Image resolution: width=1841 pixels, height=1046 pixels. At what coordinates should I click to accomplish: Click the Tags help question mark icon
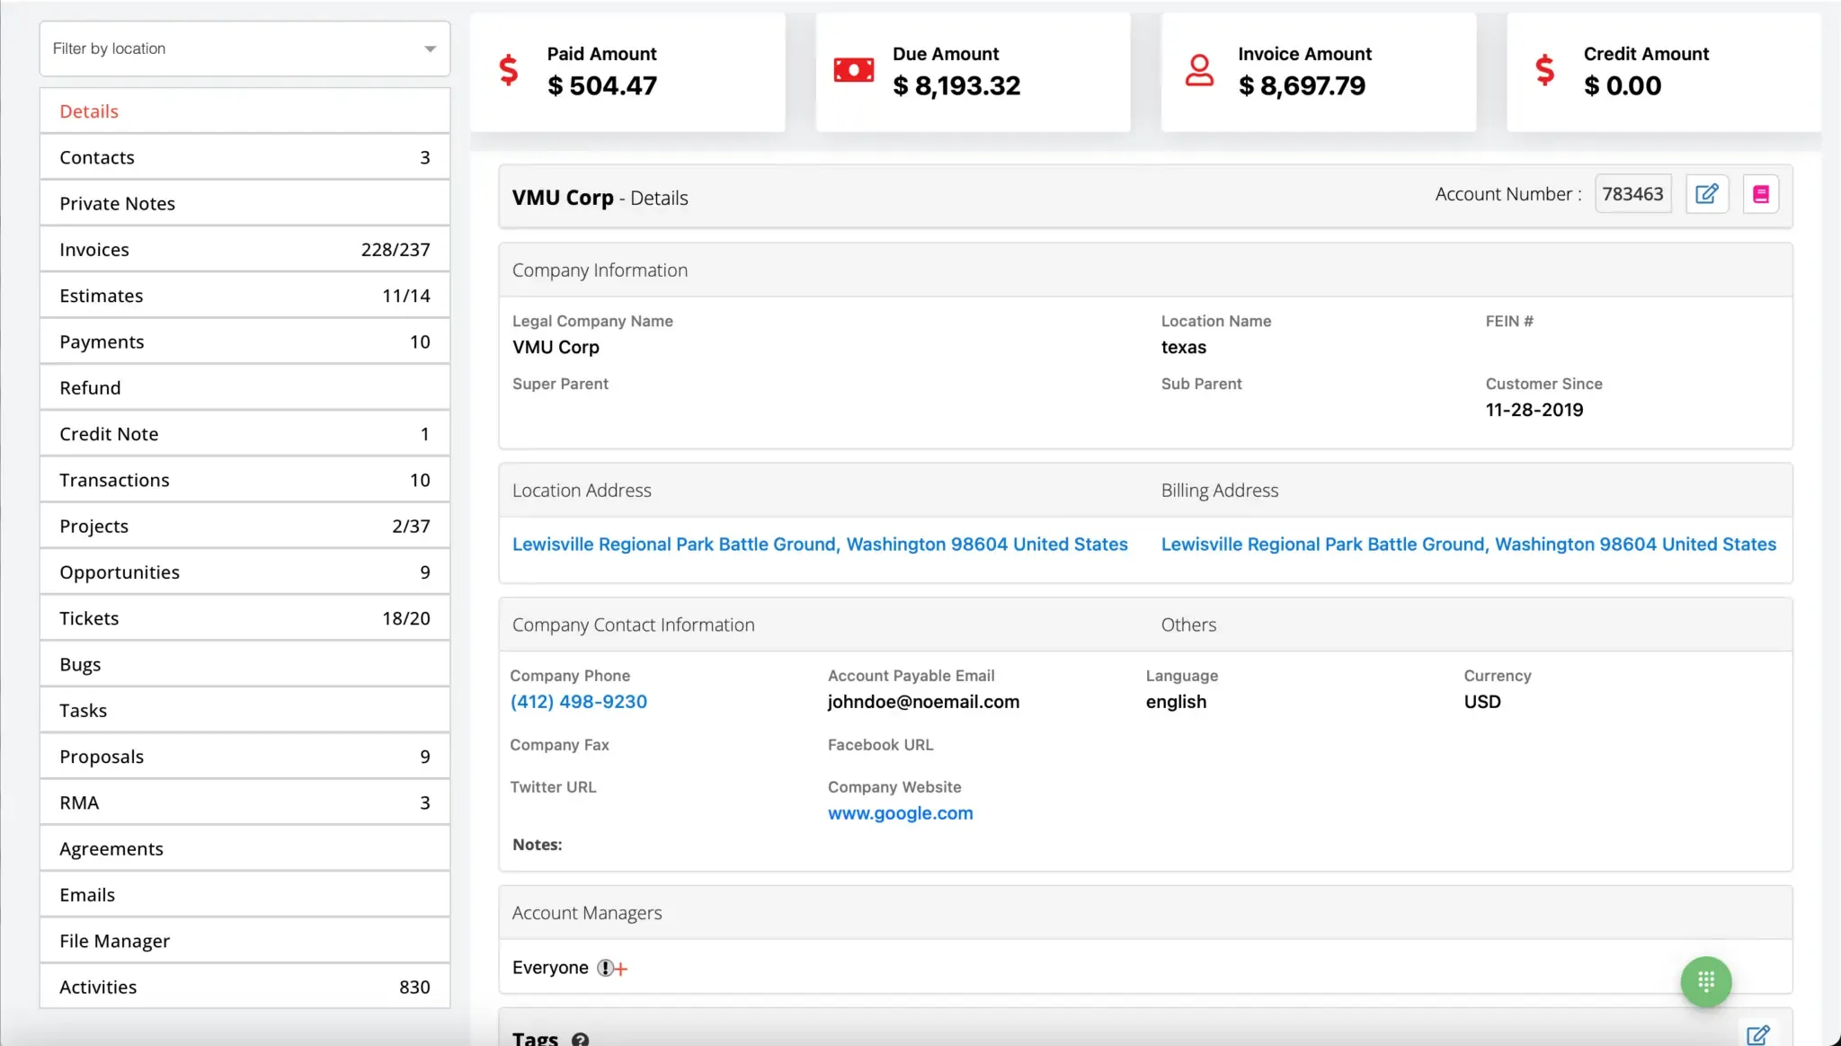pos(580,1039)
